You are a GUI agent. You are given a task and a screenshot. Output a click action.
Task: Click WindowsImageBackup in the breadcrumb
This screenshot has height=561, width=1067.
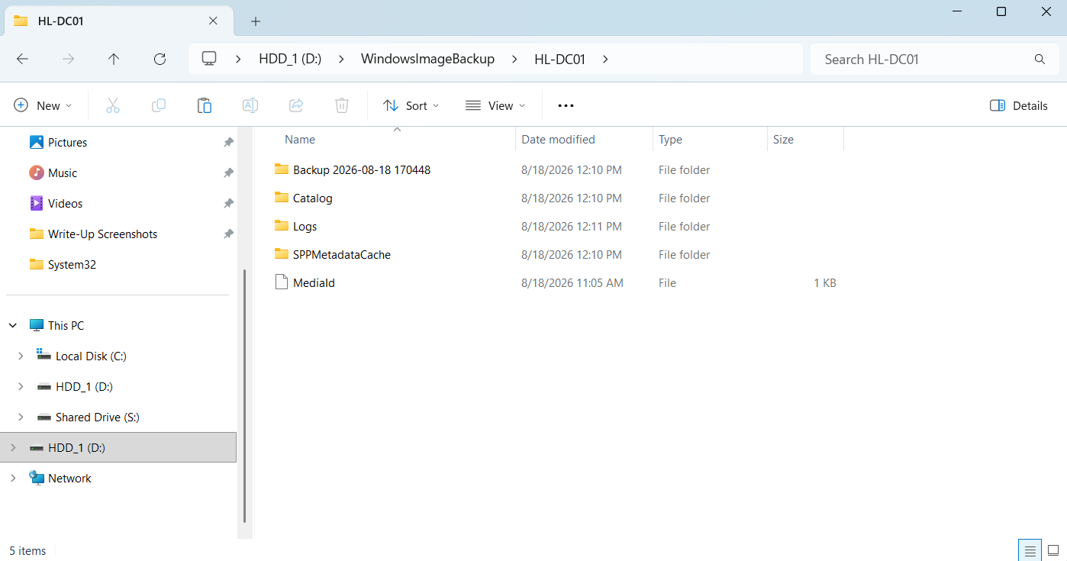pyautogui.click(x=427, y=59)
